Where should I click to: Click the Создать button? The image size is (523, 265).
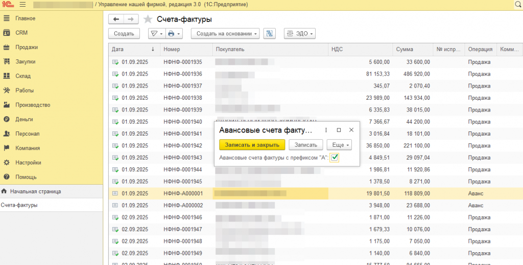pyautogui.click(x=124, y=33)
